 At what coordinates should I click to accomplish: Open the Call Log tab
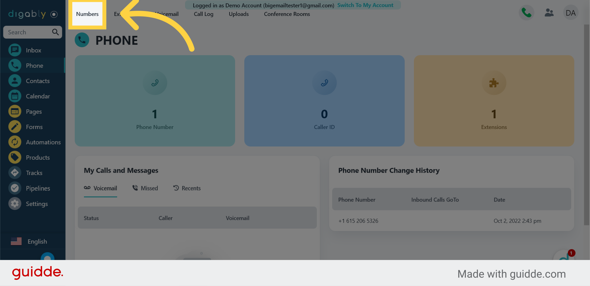pos(203,14)
